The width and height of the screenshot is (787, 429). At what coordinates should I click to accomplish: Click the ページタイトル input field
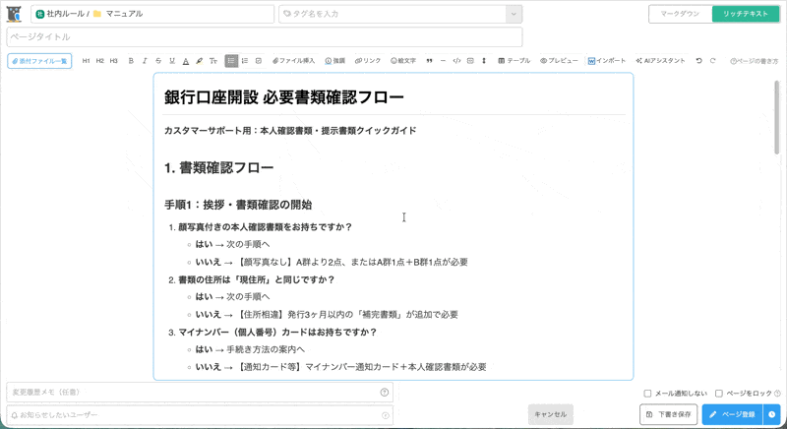tap(264, 36)
